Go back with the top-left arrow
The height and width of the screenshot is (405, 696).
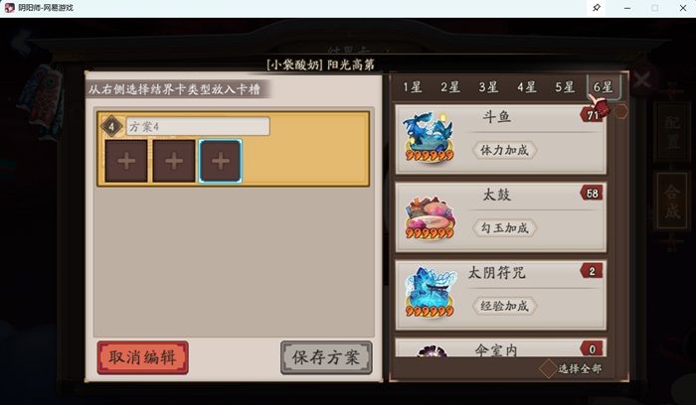click(x=21, y=42)
